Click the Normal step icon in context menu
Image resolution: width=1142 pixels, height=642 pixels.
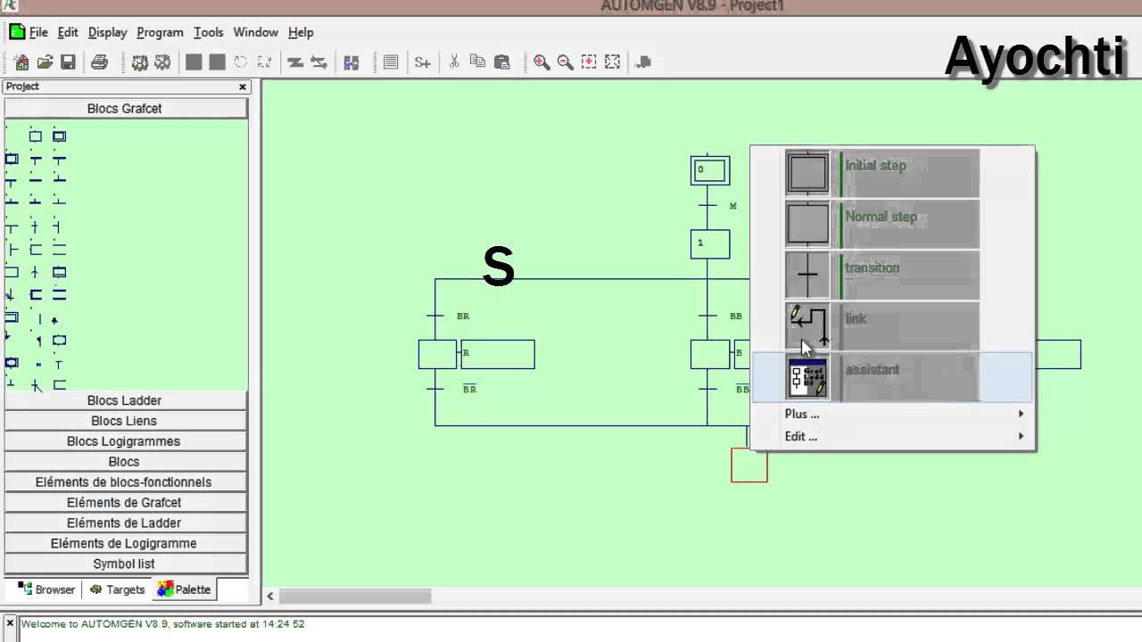(807, 223)
